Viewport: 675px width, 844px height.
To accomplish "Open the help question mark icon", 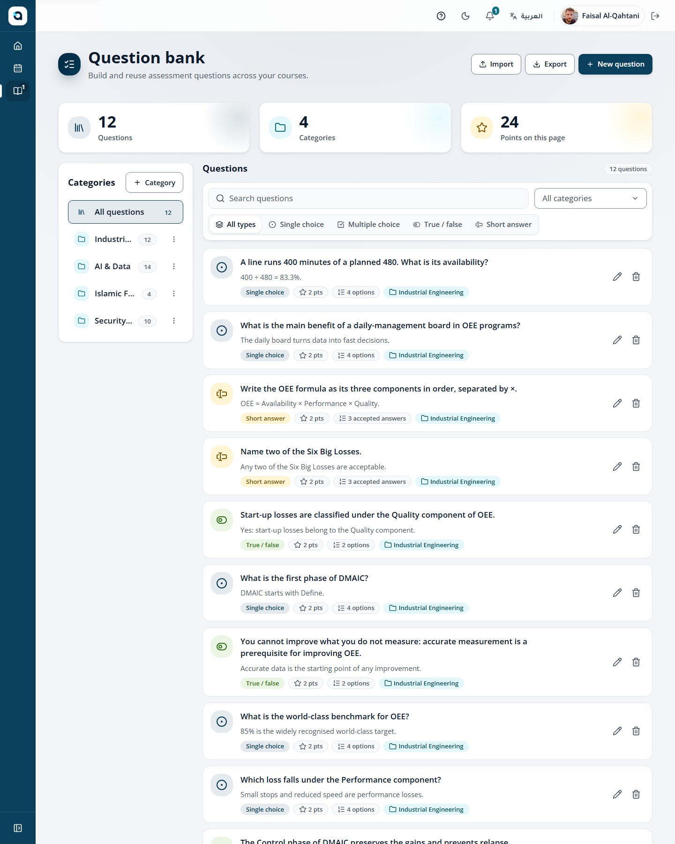I will point(441,16).
